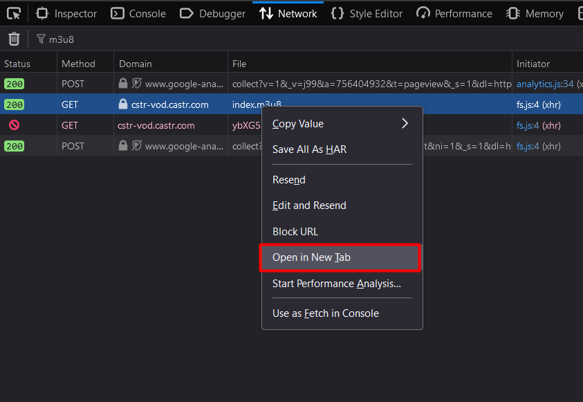Screen dimensions: 583x402
Task: Open analytics.js:34 initiator link
Action: (x=545, y=84)
